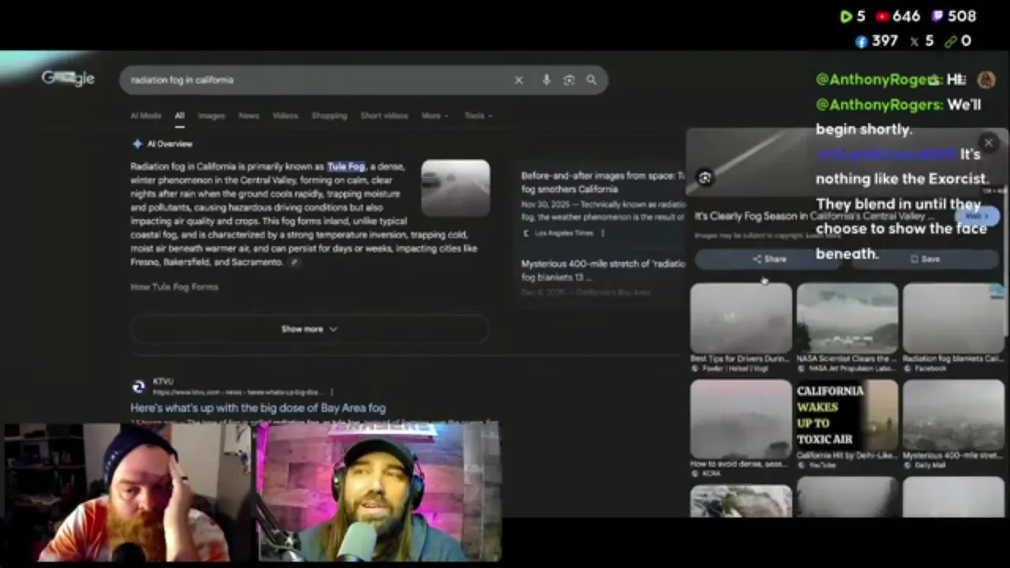Click the link icon after Sacramento text
Screen dimensions: 1010x568
[x=294, y=262]
